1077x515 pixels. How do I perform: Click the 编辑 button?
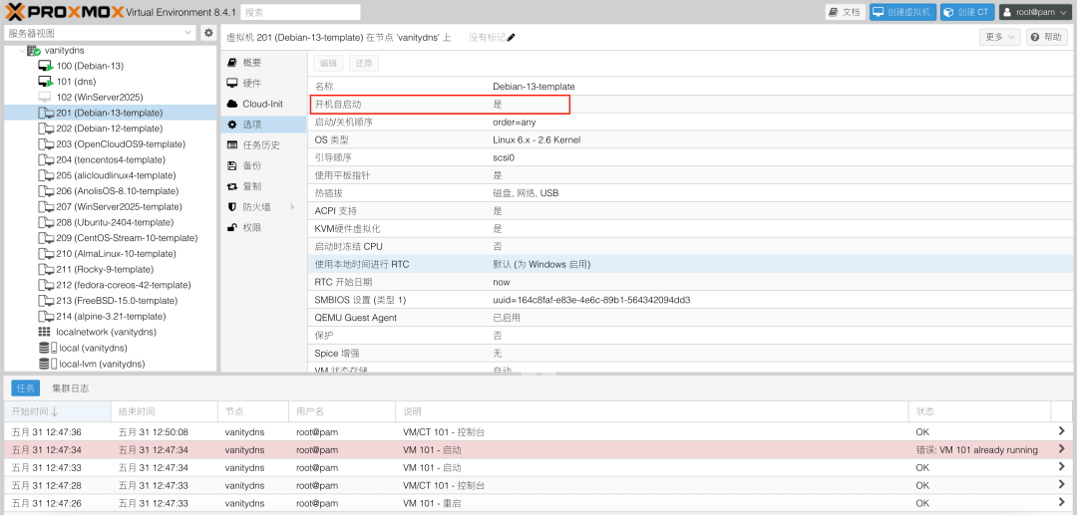coord(329,63)
